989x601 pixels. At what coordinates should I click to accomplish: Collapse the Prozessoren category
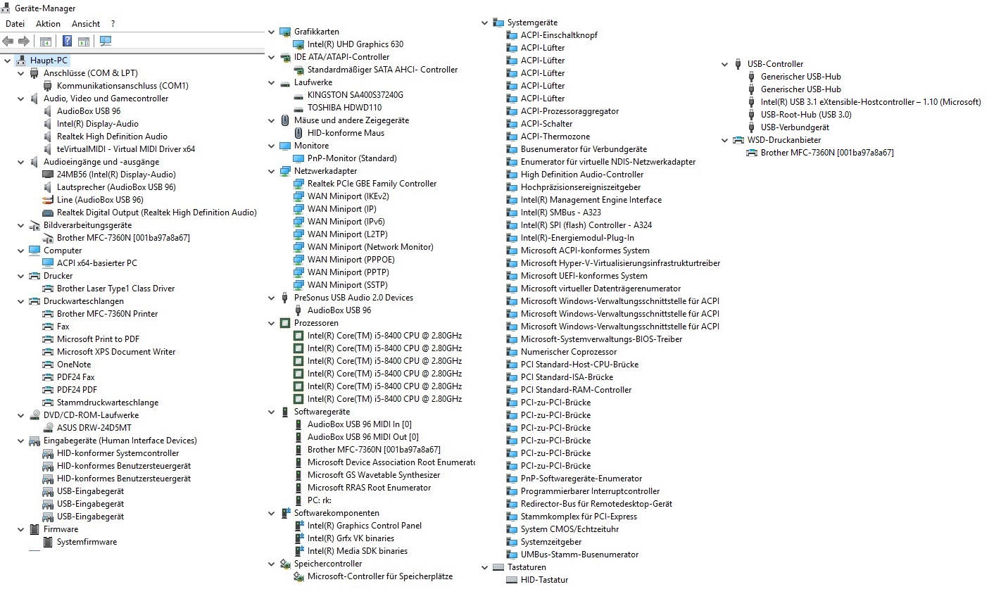point(272,323)
